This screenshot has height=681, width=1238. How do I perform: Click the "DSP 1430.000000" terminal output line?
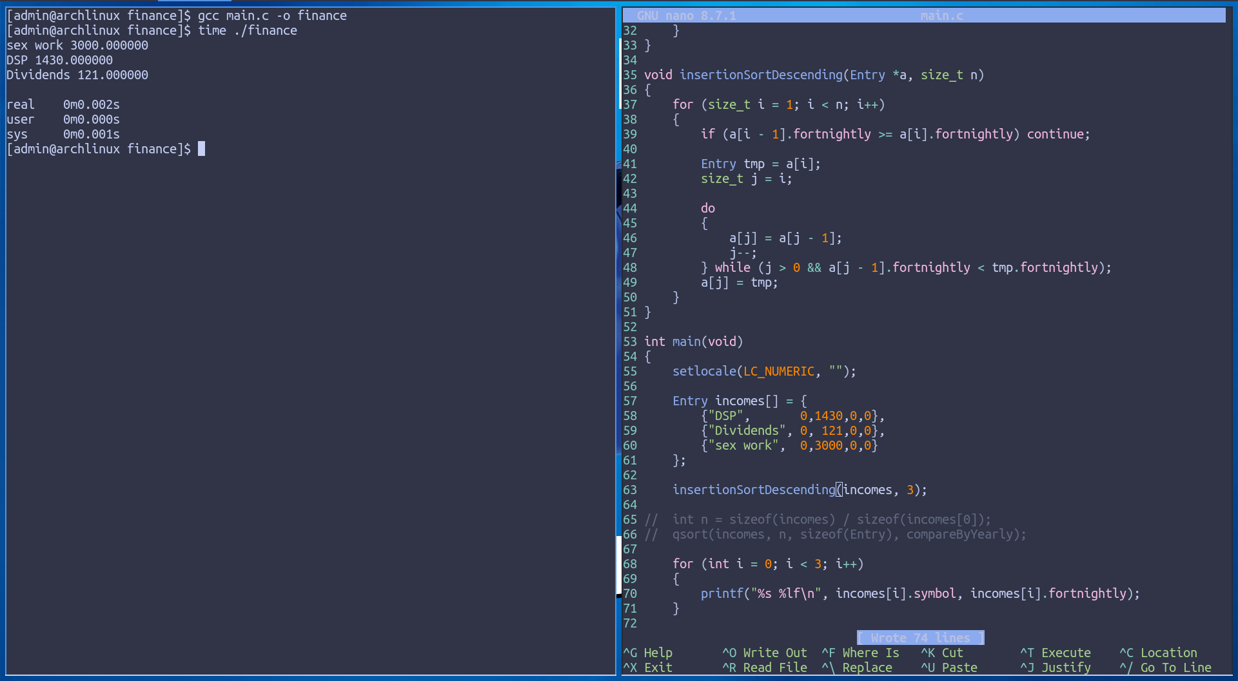click(59, 60)
